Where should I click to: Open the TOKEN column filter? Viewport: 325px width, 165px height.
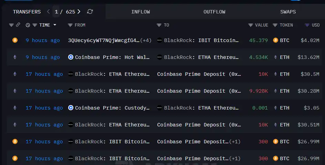(275, 25)
